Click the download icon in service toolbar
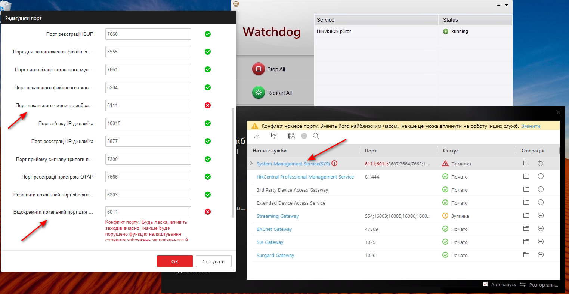This screenshot has height=294, width=569. pos(257,136)
